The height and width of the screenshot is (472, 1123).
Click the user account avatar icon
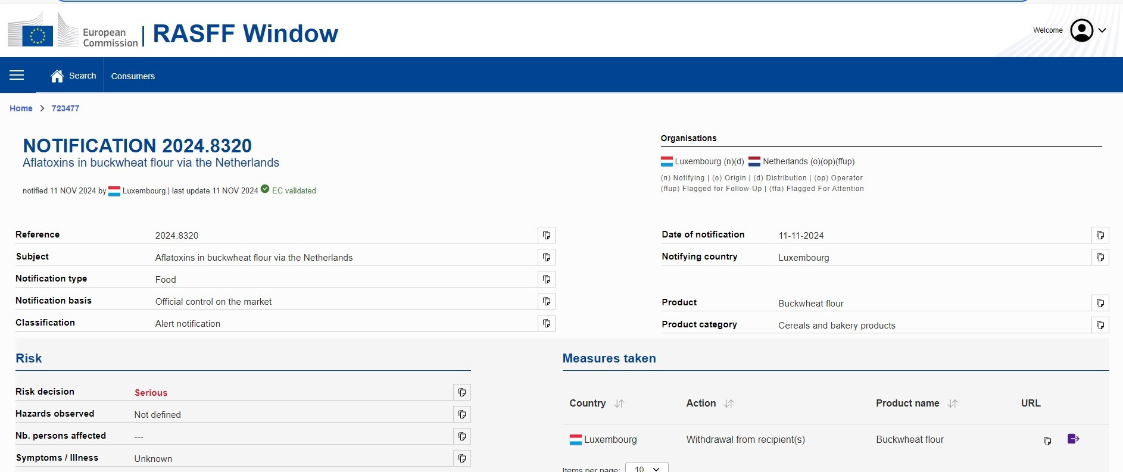coord(1081,30)
